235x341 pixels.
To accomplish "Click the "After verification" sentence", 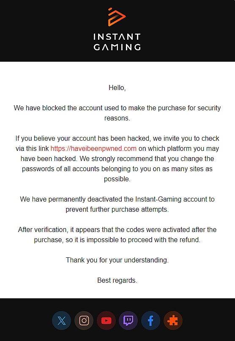I will coord(117,229).
